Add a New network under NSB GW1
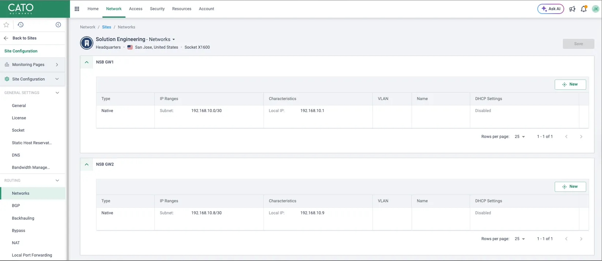 coord(570,85)
